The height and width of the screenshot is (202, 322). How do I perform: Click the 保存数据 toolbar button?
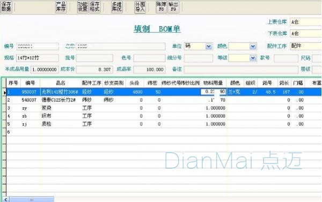pyautogui.click(x=6, y=7)
